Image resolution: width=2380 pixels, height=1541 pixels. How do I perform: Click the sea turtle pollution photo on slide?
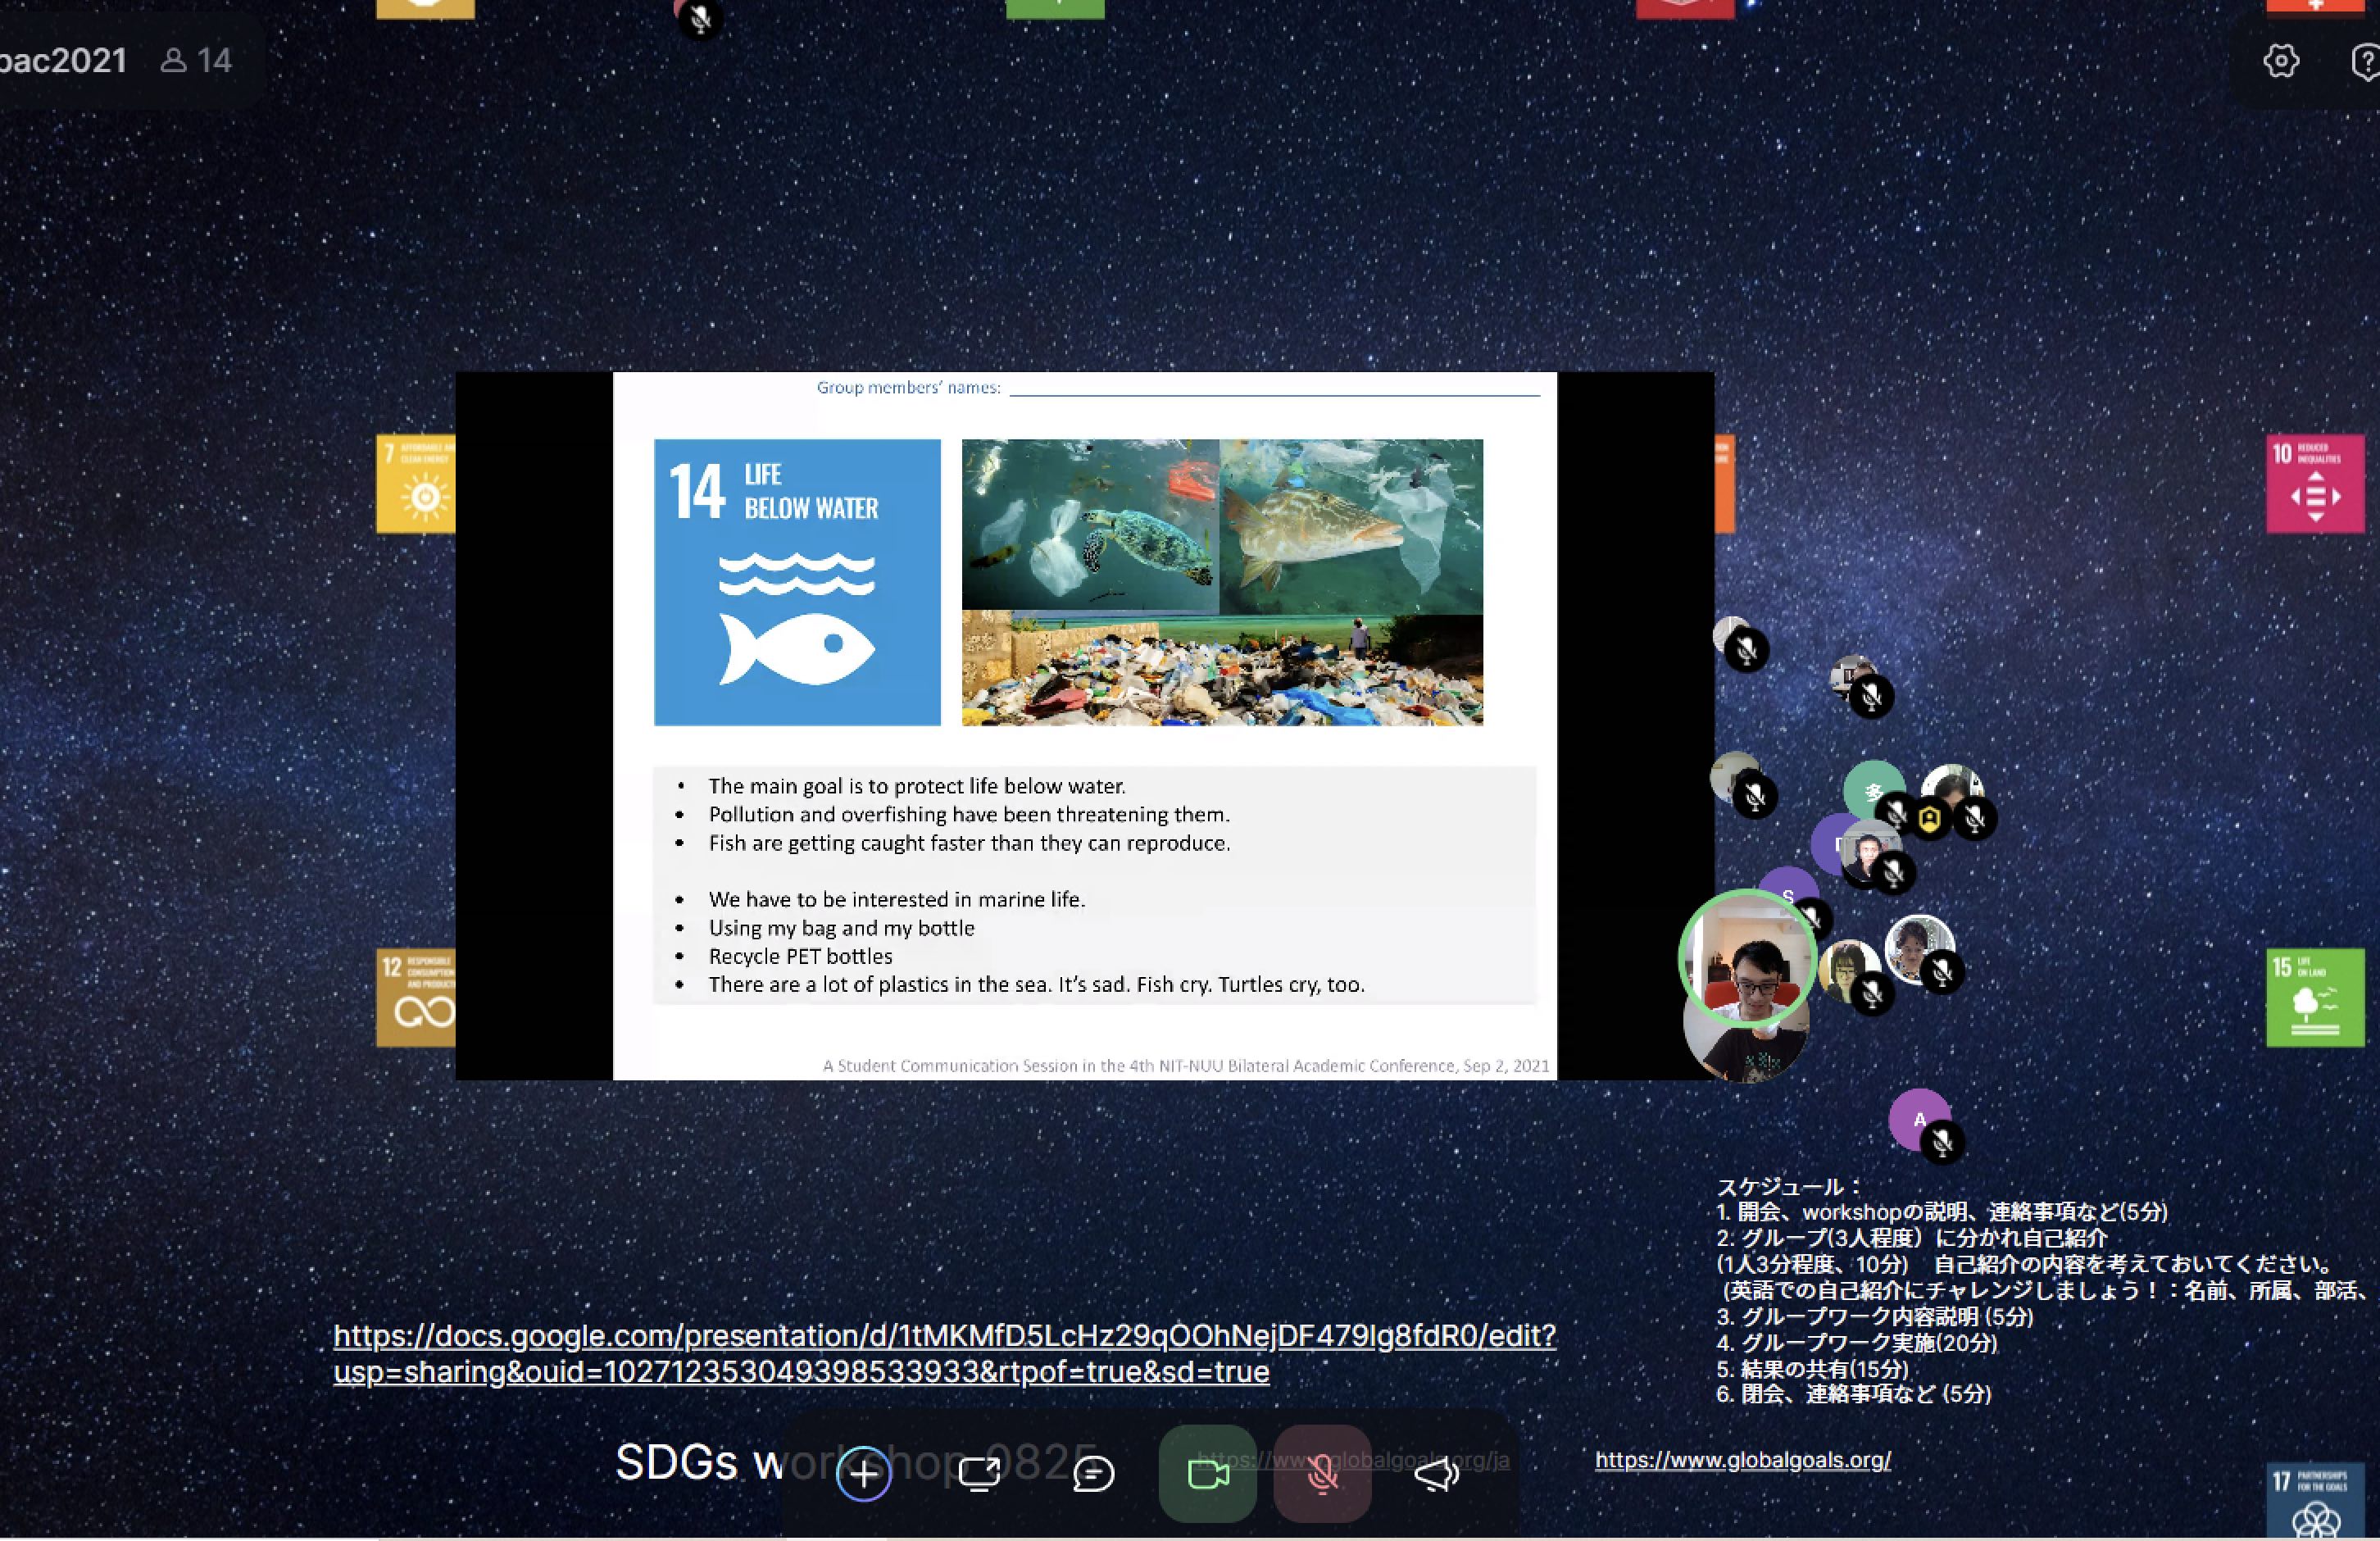(1090, 525)
